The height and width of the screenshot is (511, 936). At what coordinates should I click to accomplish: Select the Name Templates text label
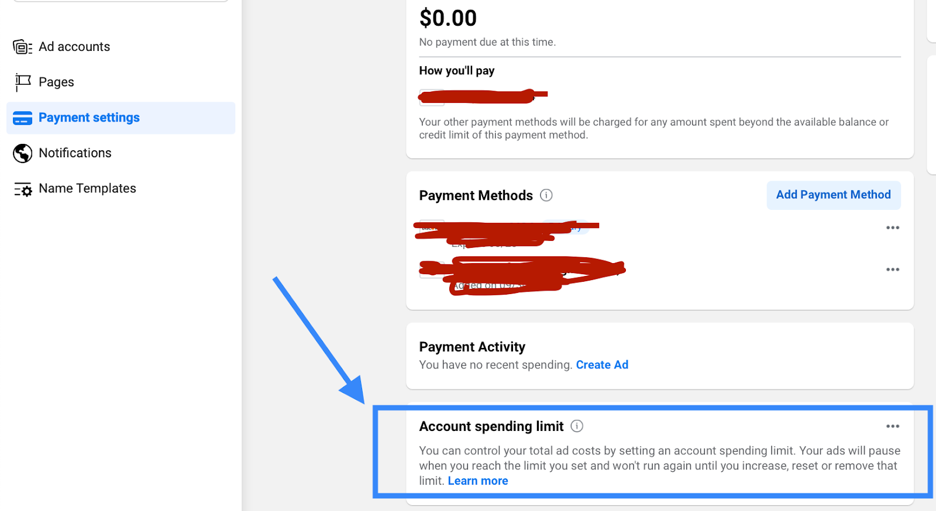click(x=87, y=188)
